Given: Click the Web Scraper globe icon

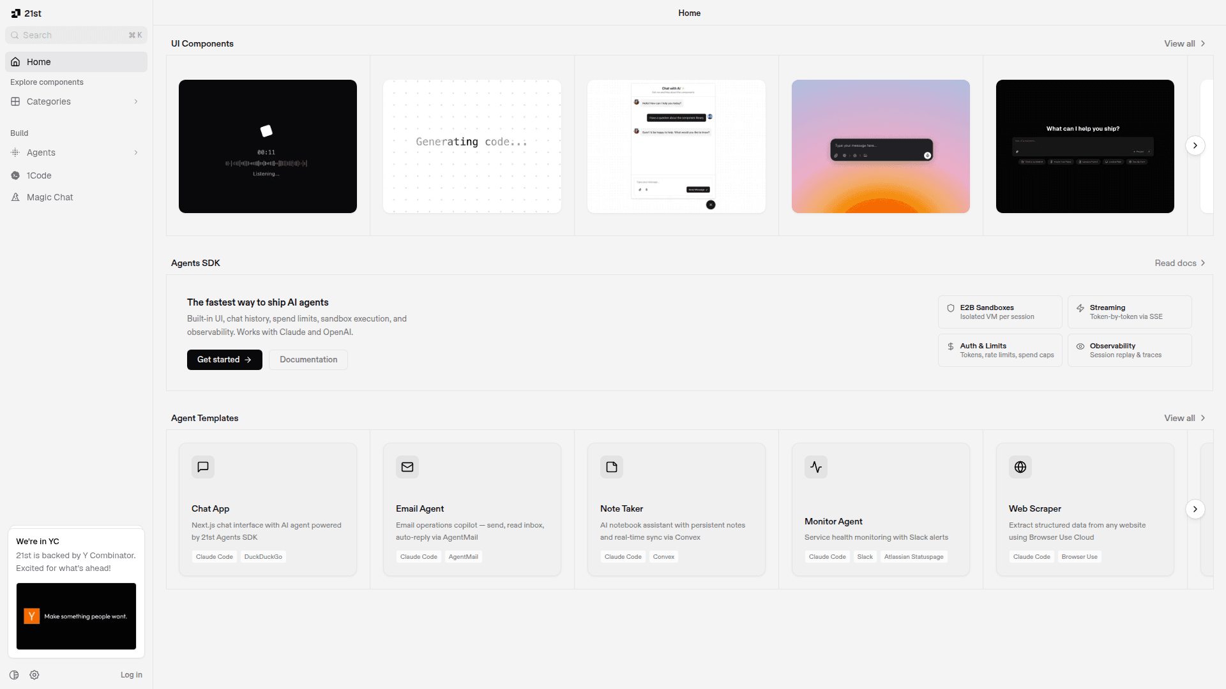Looking at the screenshot, I should (x=1020, y=467).
